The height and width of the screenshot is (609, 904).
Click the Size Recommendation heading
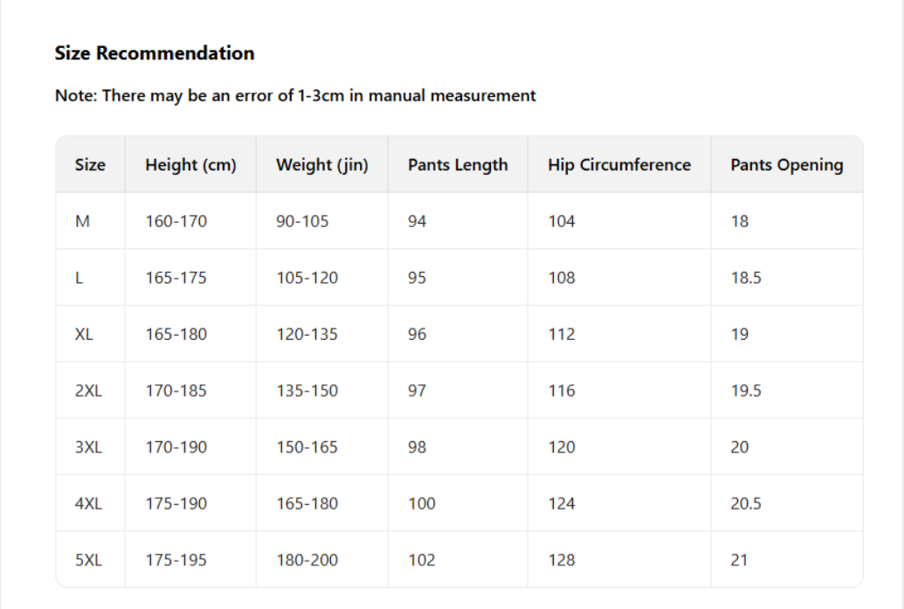[155, 53]
